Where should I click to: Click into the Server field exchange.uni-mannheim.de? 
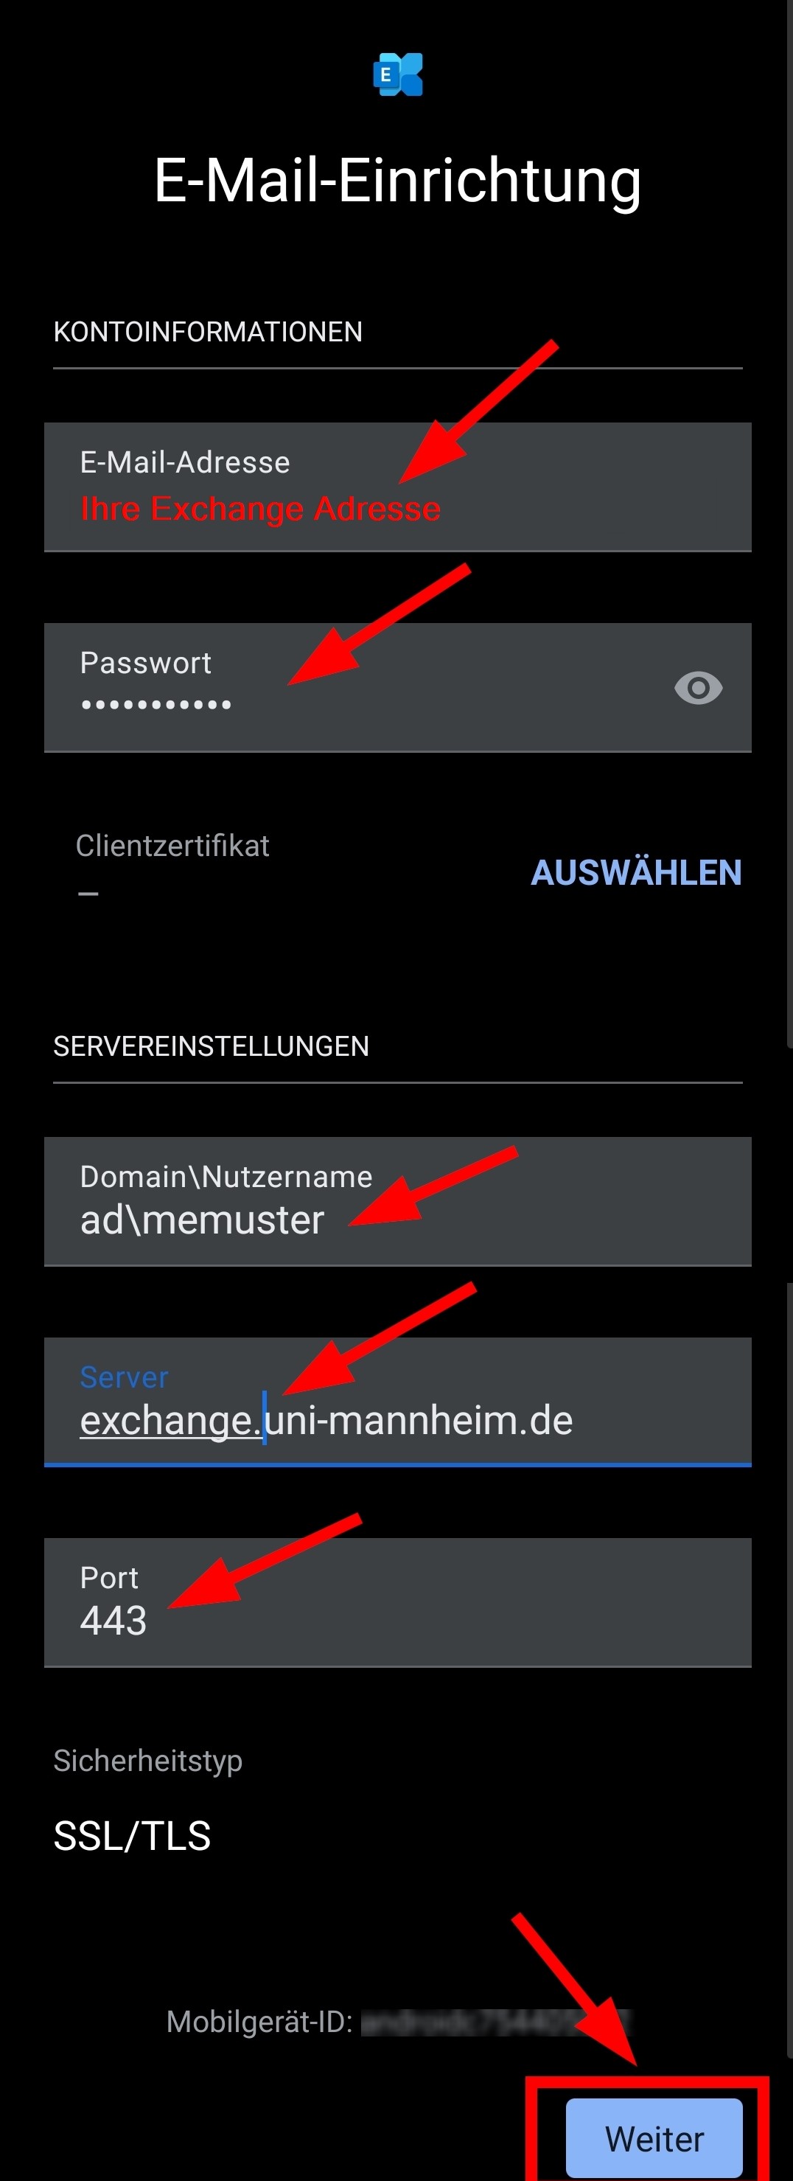coord(398,1402)
